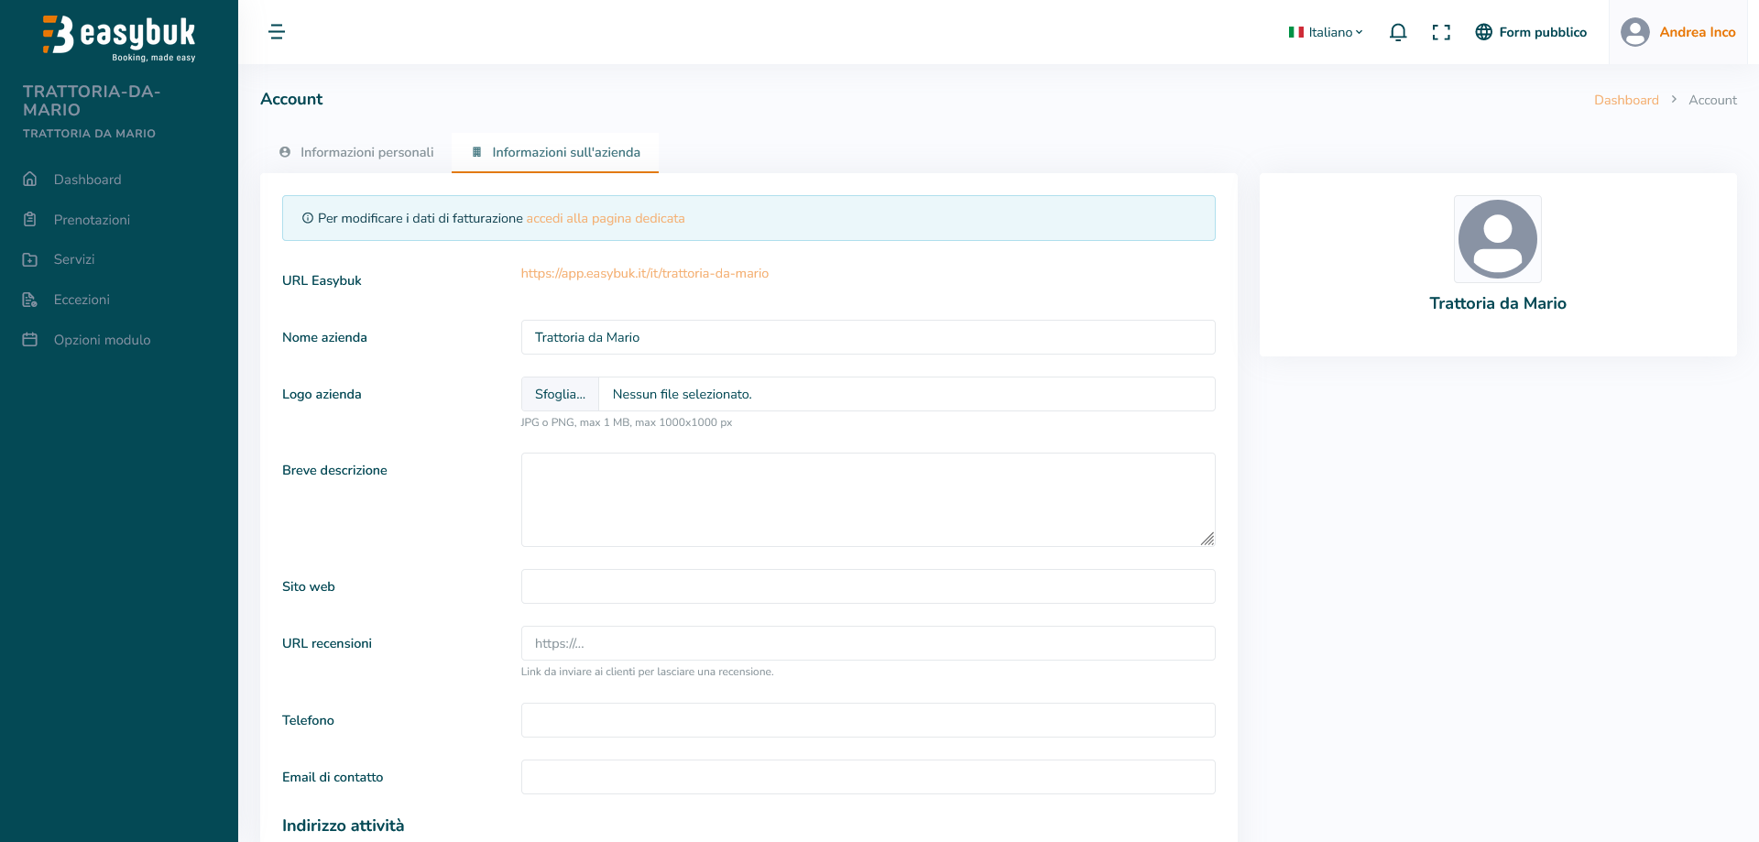Open the Italiano language dropdown

(1326, 32)
